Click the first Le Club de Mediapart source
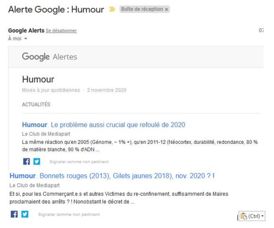This screenshot has width=274, height=228. pyautogui.click(x=46, y=134)
